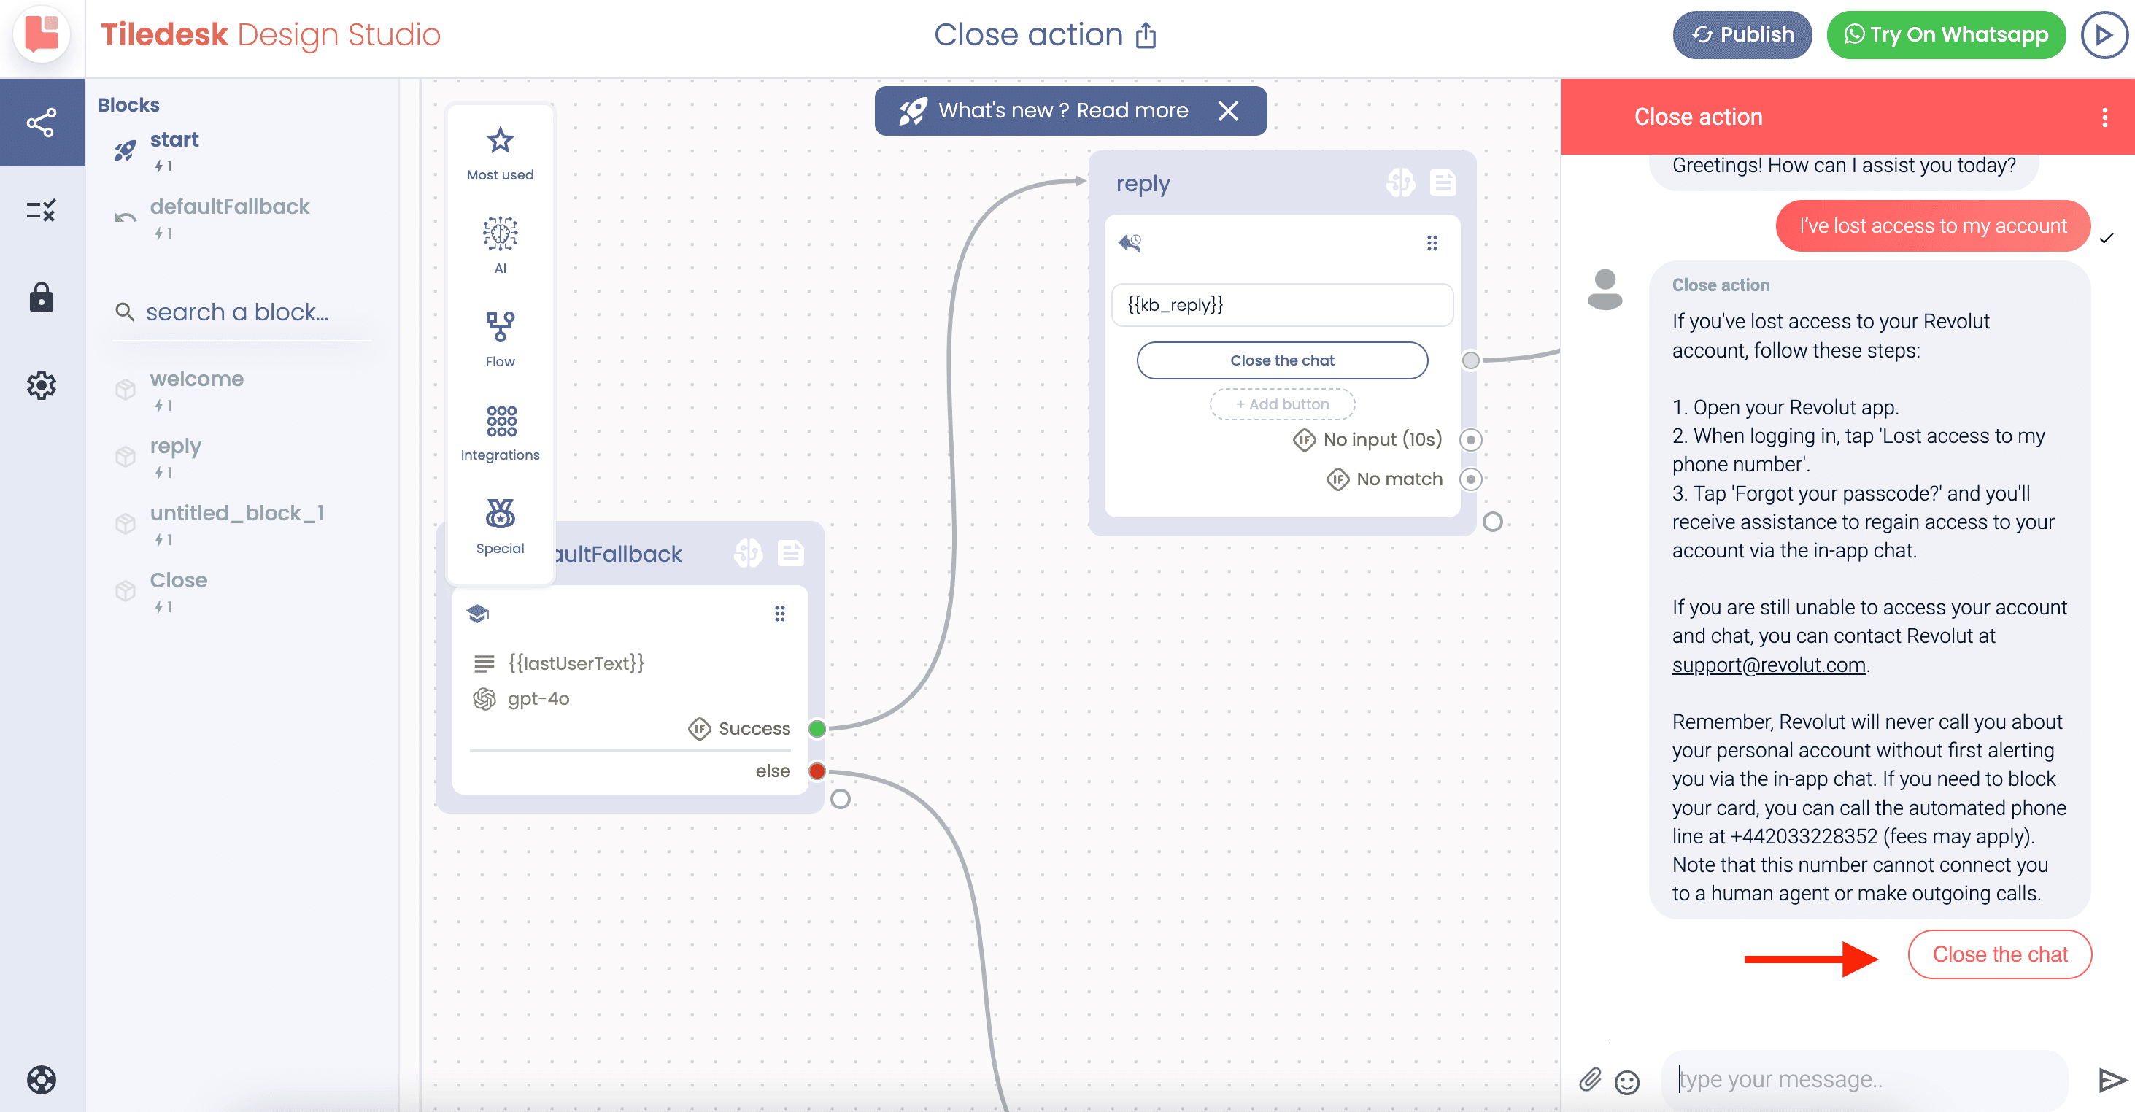Click the knowledge base graduation cap icon
The width and height of the screenshot is (2135, 1112).
point(477,613)
